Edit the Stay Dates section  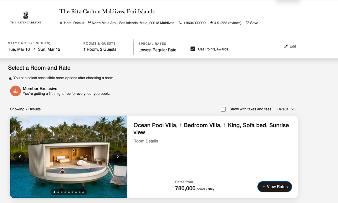34,46
